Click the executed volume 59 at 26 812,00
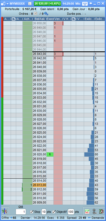 tap(96, 189)
